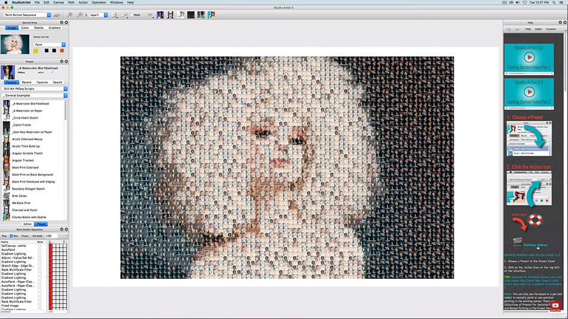Click the zoom-out magnifier toolbar icon
The image size is (568, 319).
[x=80, y=15]
